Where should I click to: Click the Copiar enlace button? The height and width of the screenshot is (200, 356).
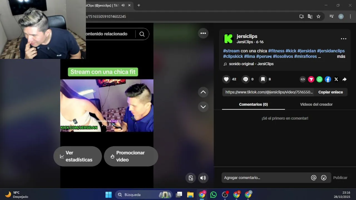pyautogui.click(x=331, y=92)
